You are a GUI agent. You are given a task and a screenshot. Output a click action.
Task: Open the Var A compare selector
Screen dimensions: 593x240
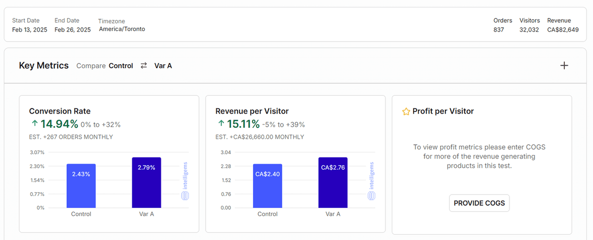163,66
